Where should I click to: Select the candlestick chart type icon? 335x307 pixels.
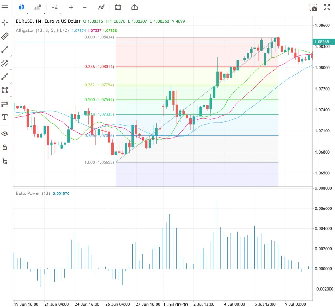[21, 7]
